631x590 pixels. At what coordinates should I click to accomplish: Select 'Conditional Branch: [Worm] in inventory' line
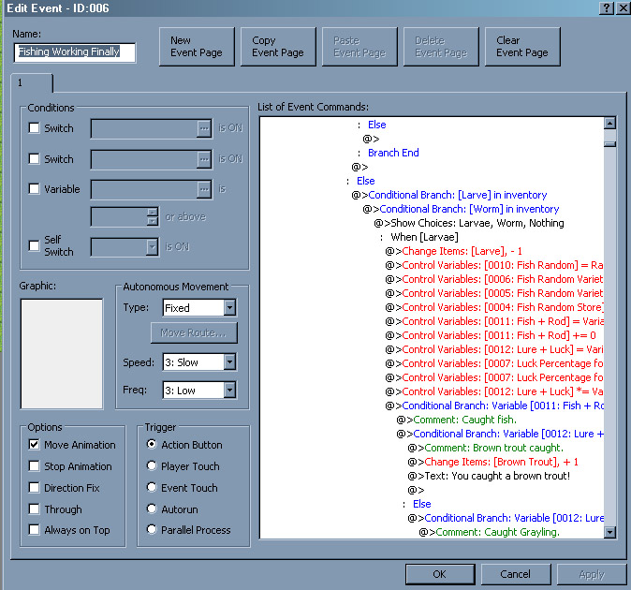[x=461, y=209]
